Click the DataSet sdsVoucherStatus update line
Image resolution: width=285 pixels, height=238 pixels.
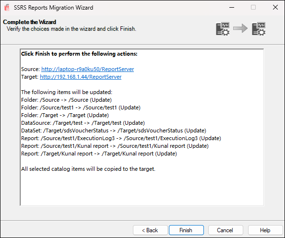114,131
